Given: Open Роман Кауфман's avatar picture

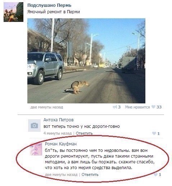Looking at the screenshot, I should click(36, 149).
